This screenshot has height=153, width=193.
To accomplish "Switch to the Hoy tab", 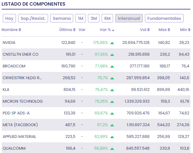I will (9, 18).
